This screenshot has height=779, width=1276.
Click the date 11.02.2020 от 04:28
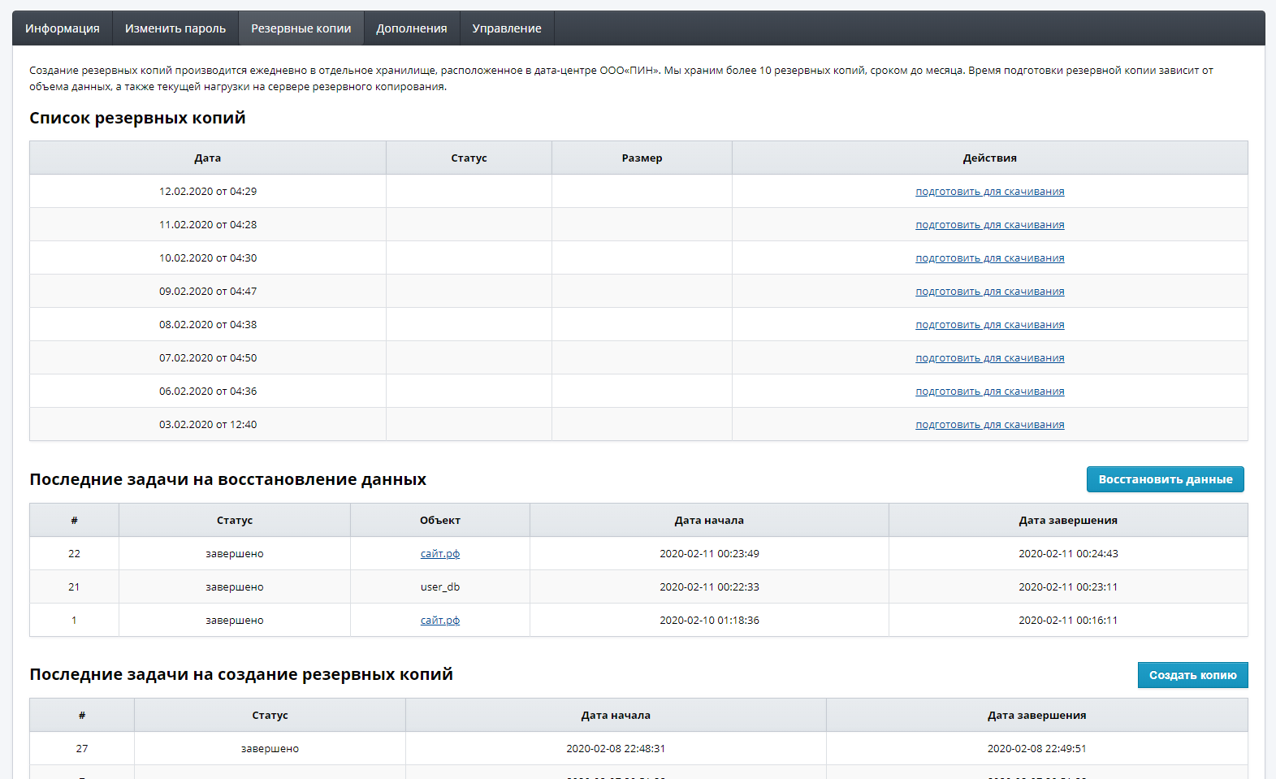[x=208, y=225]
